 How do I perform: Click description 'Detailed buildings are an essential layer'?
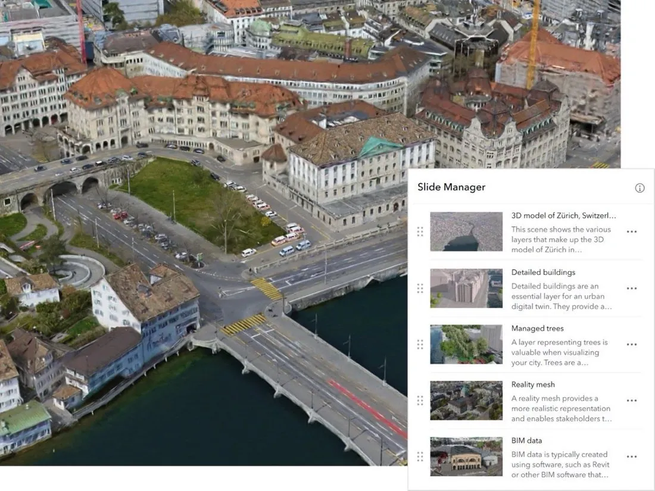coord(562,296)
